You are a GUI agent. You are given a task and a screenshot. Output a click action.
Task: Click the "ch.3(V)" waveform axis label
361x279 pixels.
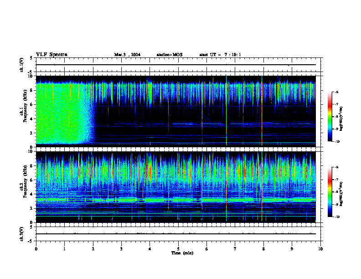(x=21, y=234)
